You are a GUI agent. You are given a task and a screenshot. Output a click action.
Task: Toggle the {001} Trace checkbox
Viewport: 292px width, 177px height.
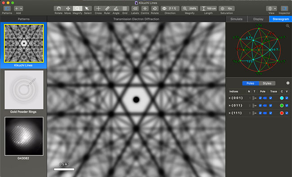pos(271,98)
